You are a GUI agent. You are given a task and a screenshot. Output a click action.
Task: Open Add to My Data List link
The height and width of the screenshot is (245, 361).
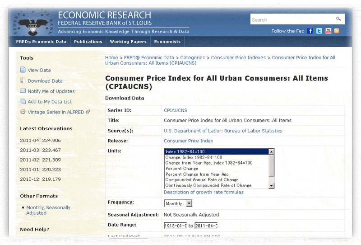(x=50, y=102)
